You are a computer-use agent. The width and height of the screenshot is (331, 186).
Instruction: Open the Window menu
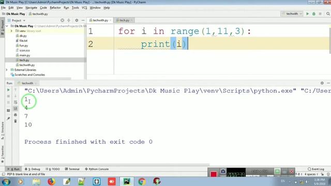point(95,8)
